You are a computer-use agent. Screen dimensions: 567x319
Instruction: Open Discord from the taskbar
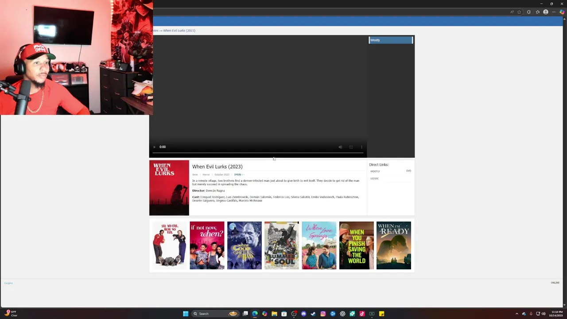tap(303, 314)
